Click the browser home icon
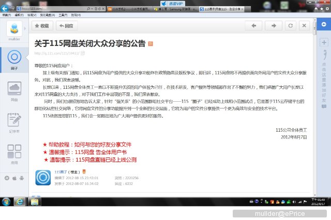Screen dimensions: 331x220 tap(316, 9)
